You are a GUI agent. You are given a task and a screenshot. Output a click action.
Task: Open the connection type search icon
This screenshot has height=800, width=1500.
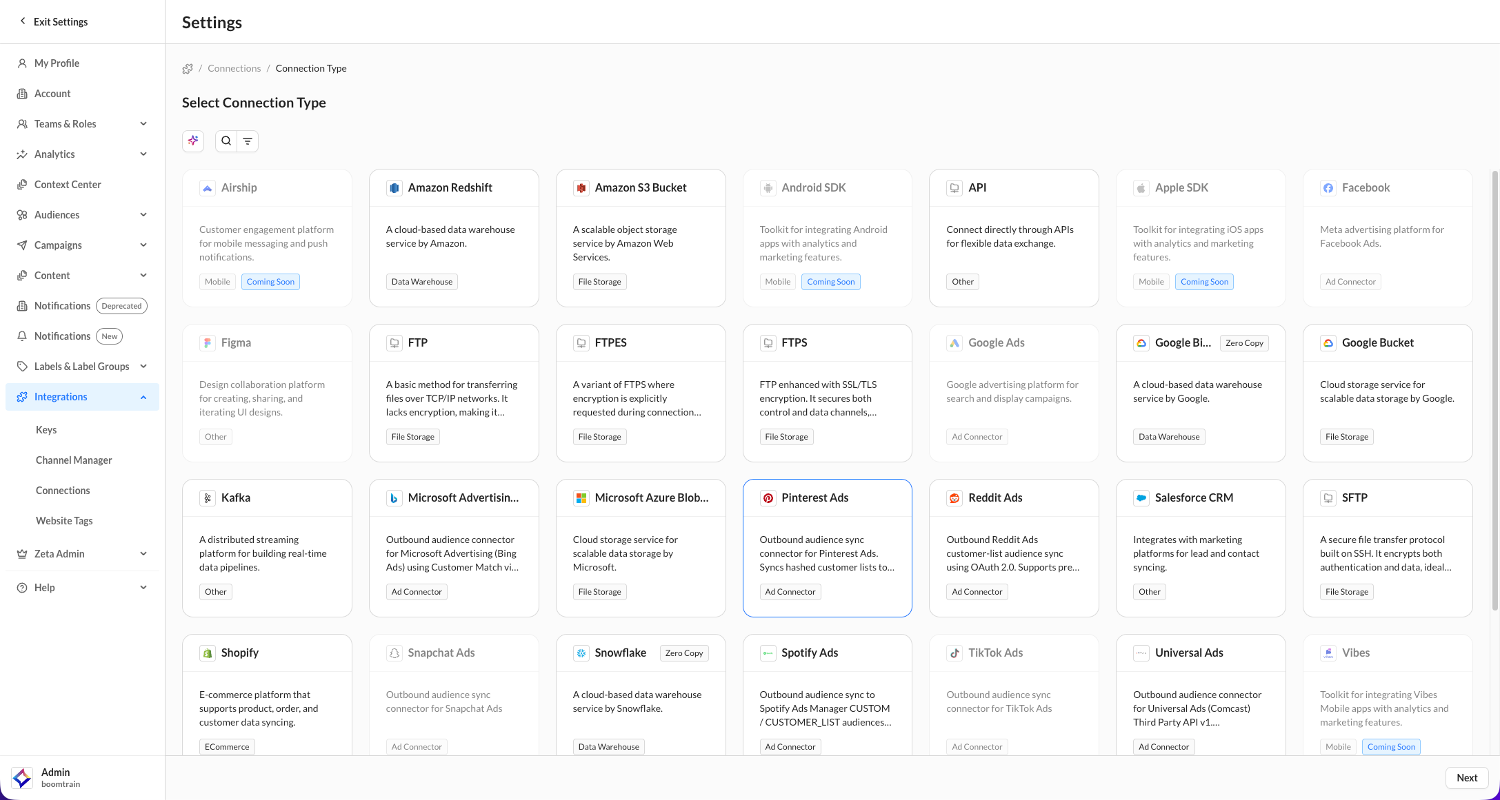tap(226, 141)
